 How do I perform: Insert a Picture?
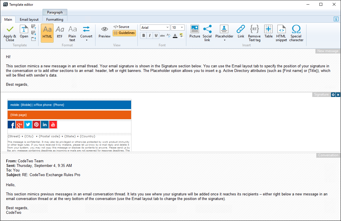tap(195, 32)
